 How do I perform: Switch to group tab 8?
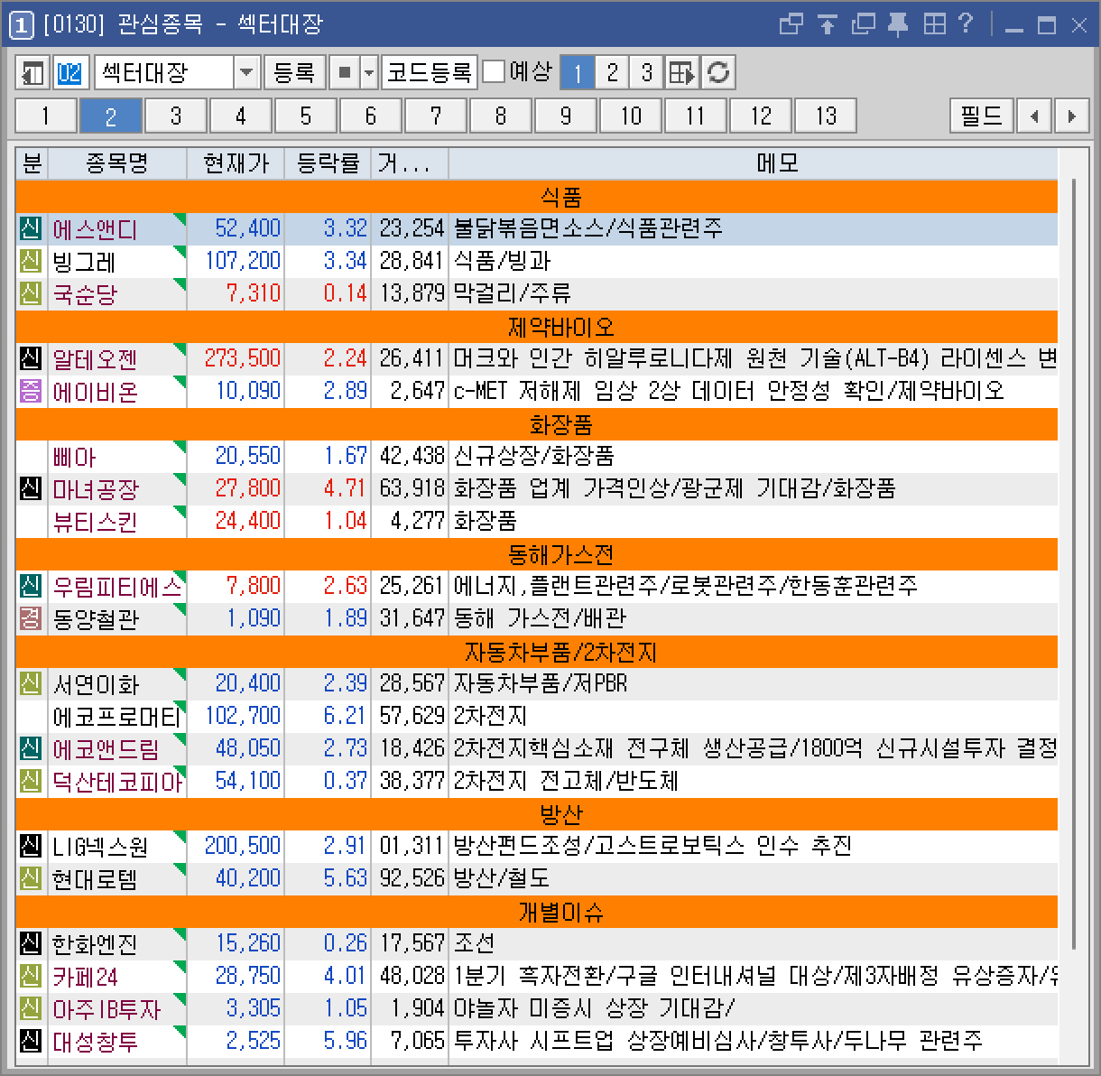[501, 116]
